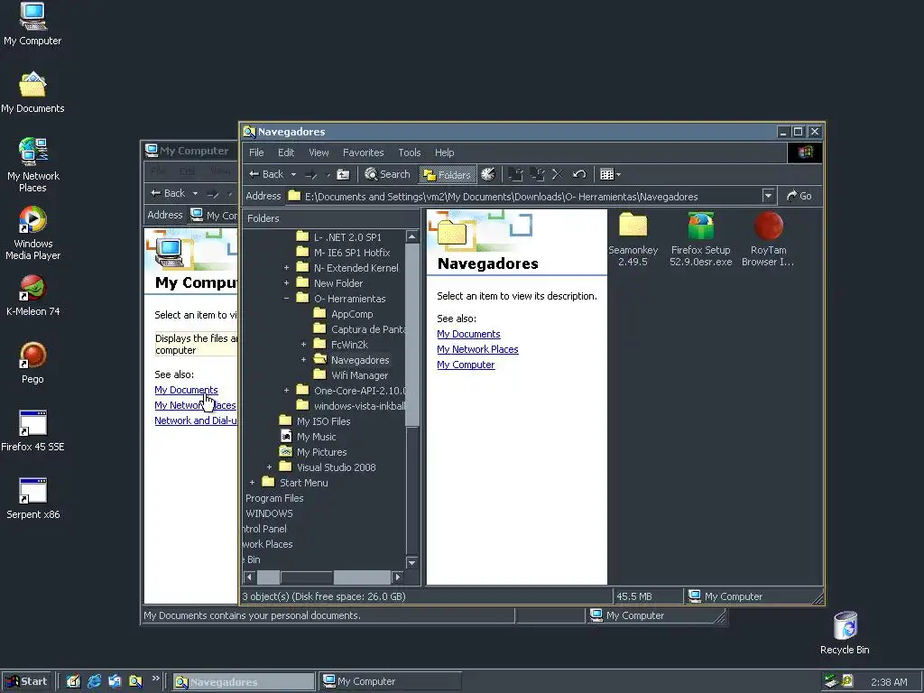Click the Delete X icon in the toolbar
The image size is (924, 693).
pyautogui.click(x=558, y=174)
